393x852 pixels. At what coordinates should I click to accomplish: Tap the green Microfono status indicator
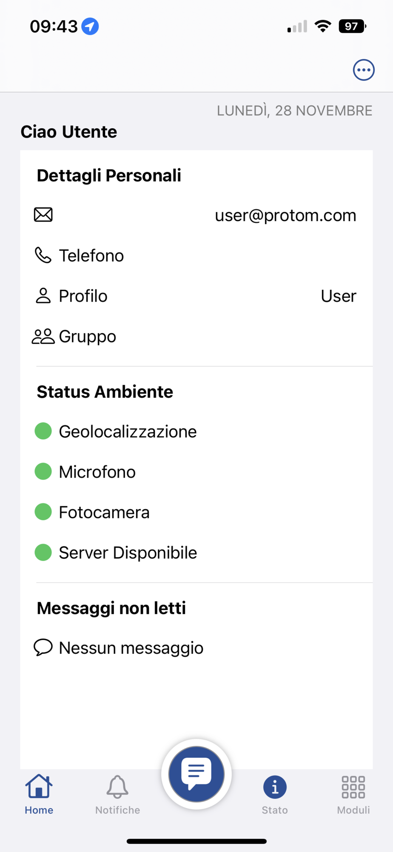pyautogui.click(x=43, y=471)
